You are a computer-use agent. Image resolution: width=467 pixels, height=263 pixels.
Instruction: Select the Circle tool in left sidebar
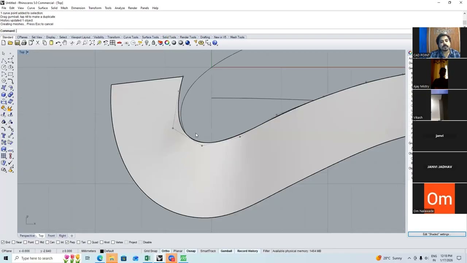(x=4, y=67)
